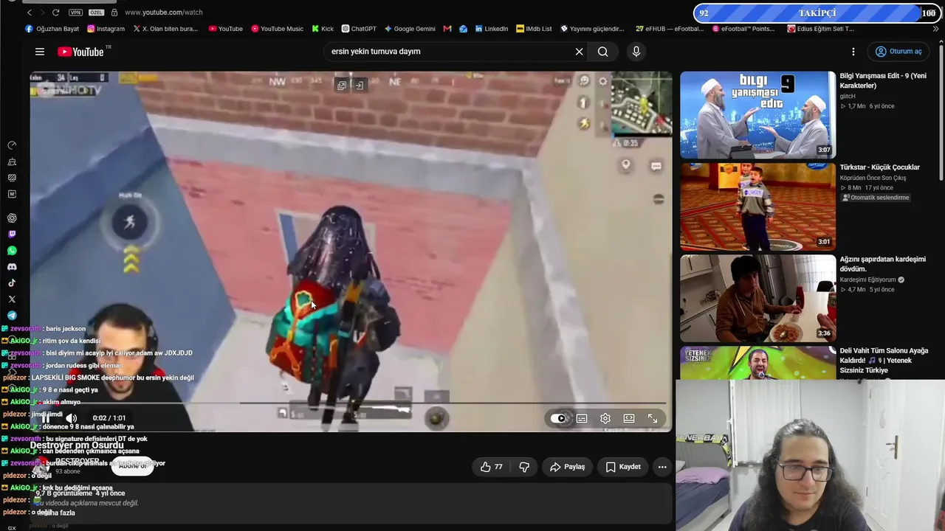Screen dimensions: 945x531
Task: Pop out the video with the detach icon
Action: click(342, 86)
